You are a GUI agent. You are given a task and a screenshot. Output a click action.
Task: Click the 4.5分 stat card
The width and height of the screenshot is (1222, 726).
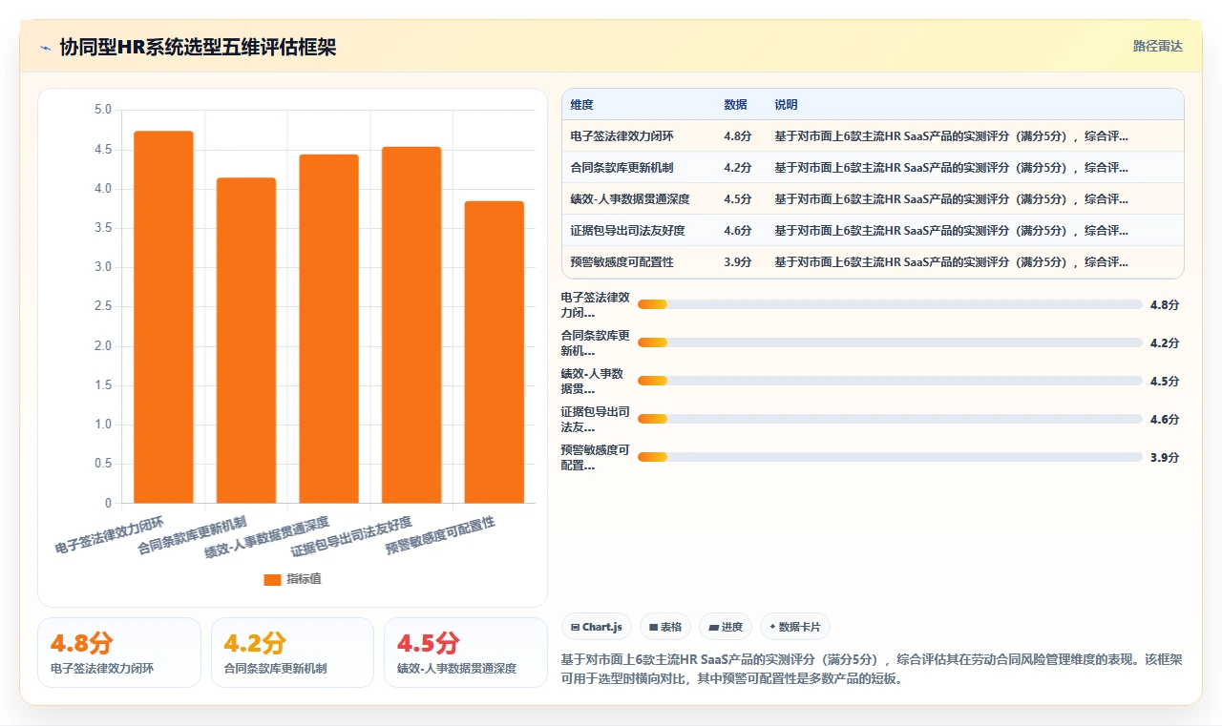[466, 653]
